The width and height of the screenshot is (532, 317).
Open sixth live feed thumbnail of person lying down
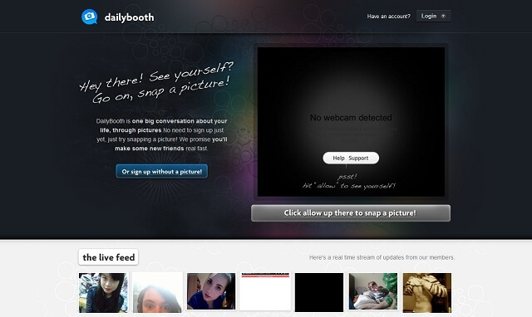tap(373, 291)
